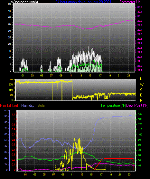Click the '29.3' barometer axis value
The image size is (150, 179).
140,48
